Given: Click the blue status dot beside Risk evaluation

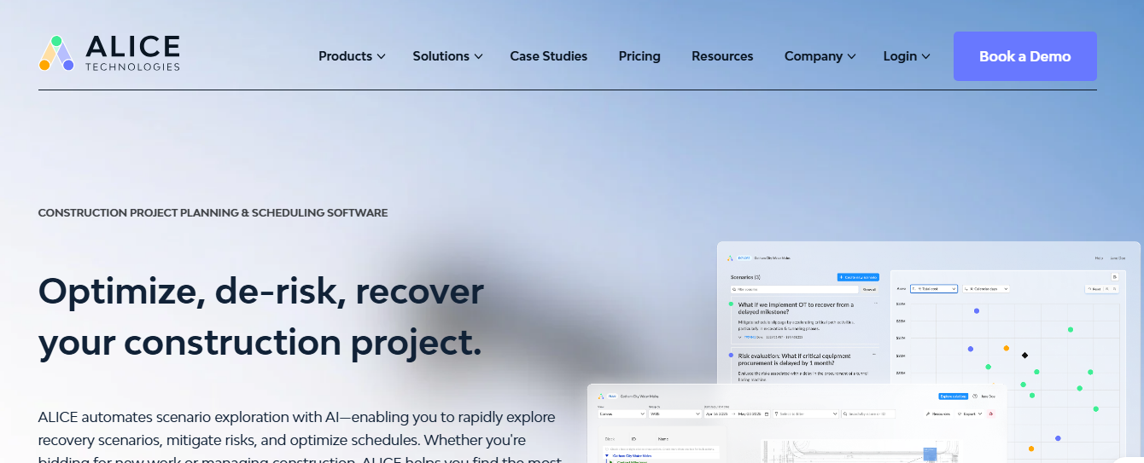Looking at the screenshot, I should coord(731,355).
